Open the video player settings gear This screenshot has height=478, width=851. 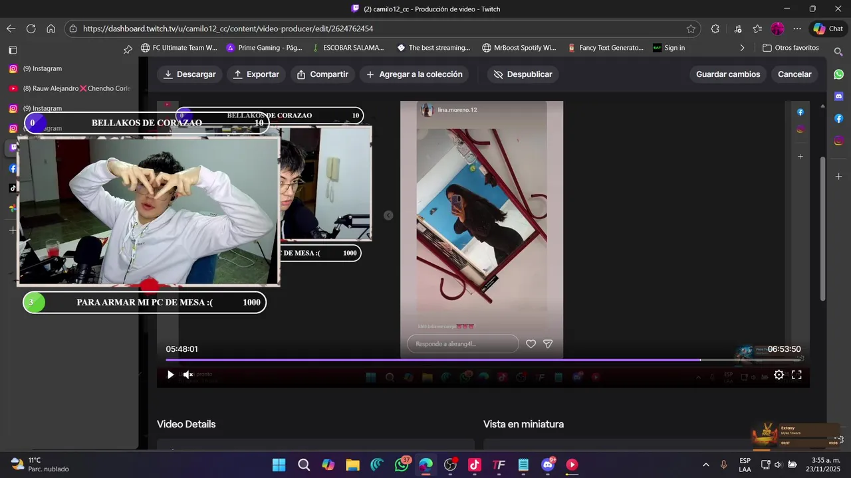click(x=779, y=375)
